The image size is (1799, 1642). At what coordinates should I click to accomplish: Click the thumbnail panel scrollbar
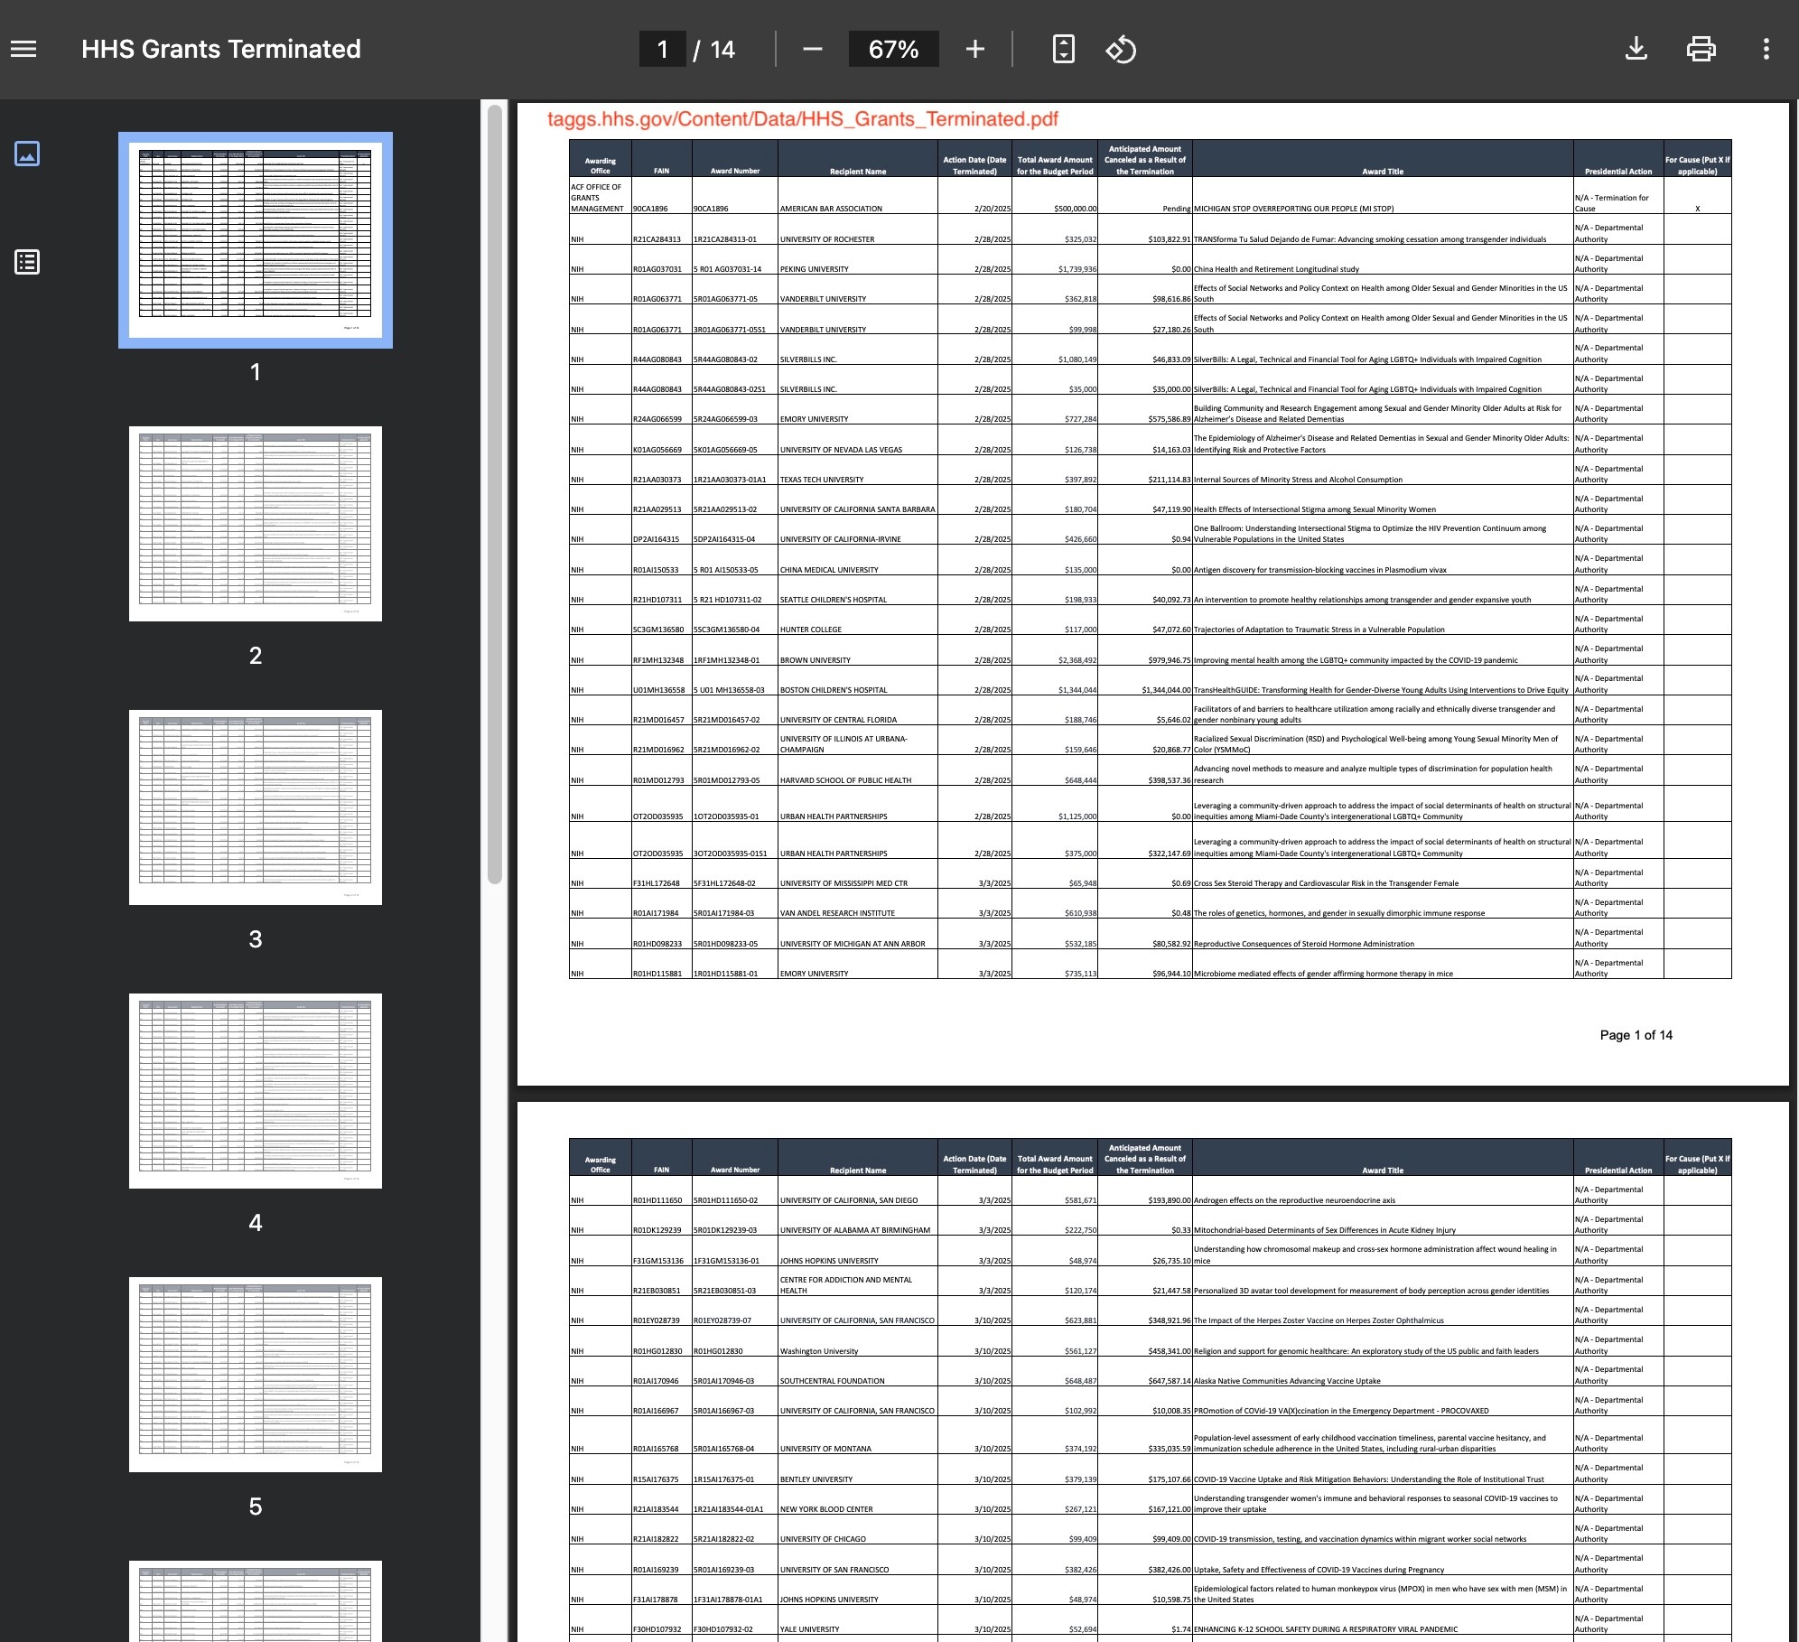pyautogui.click(x=494, y=494)
